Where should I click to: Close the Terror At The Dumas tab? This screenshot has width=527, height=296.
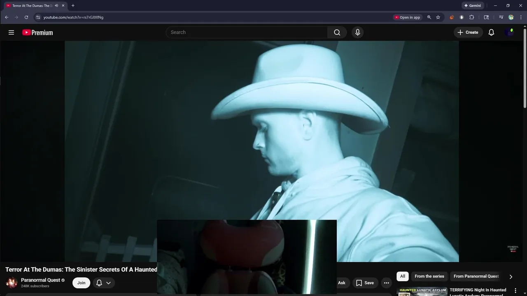click(63, 6)
